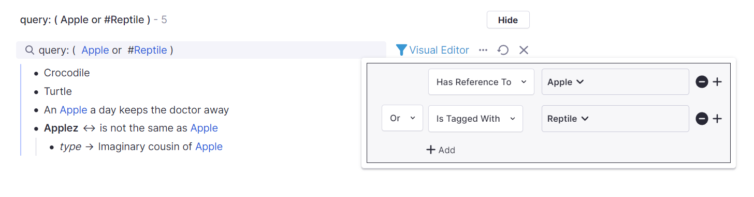The height and width of the screenshot is (197, 754).
Task: Close the query editor with X icon
Action: [x=524, y=50]
